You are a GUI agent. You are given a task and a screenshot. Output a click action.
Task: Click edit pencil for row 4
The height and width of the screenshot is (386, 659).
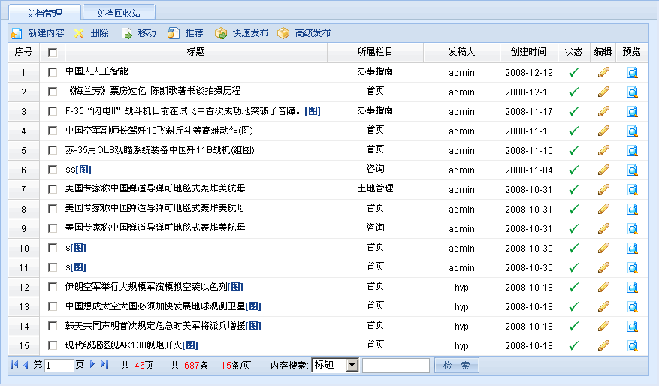pos(603,131)
